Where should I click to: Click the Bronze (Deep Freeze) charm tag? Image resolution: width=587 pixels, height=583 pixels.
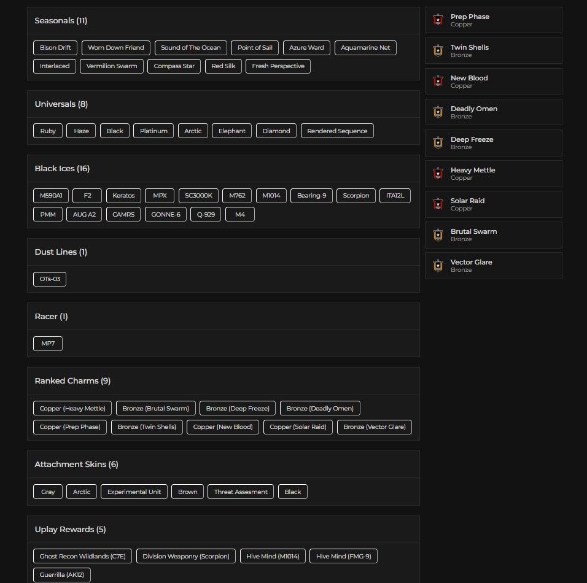coord(238,408)
